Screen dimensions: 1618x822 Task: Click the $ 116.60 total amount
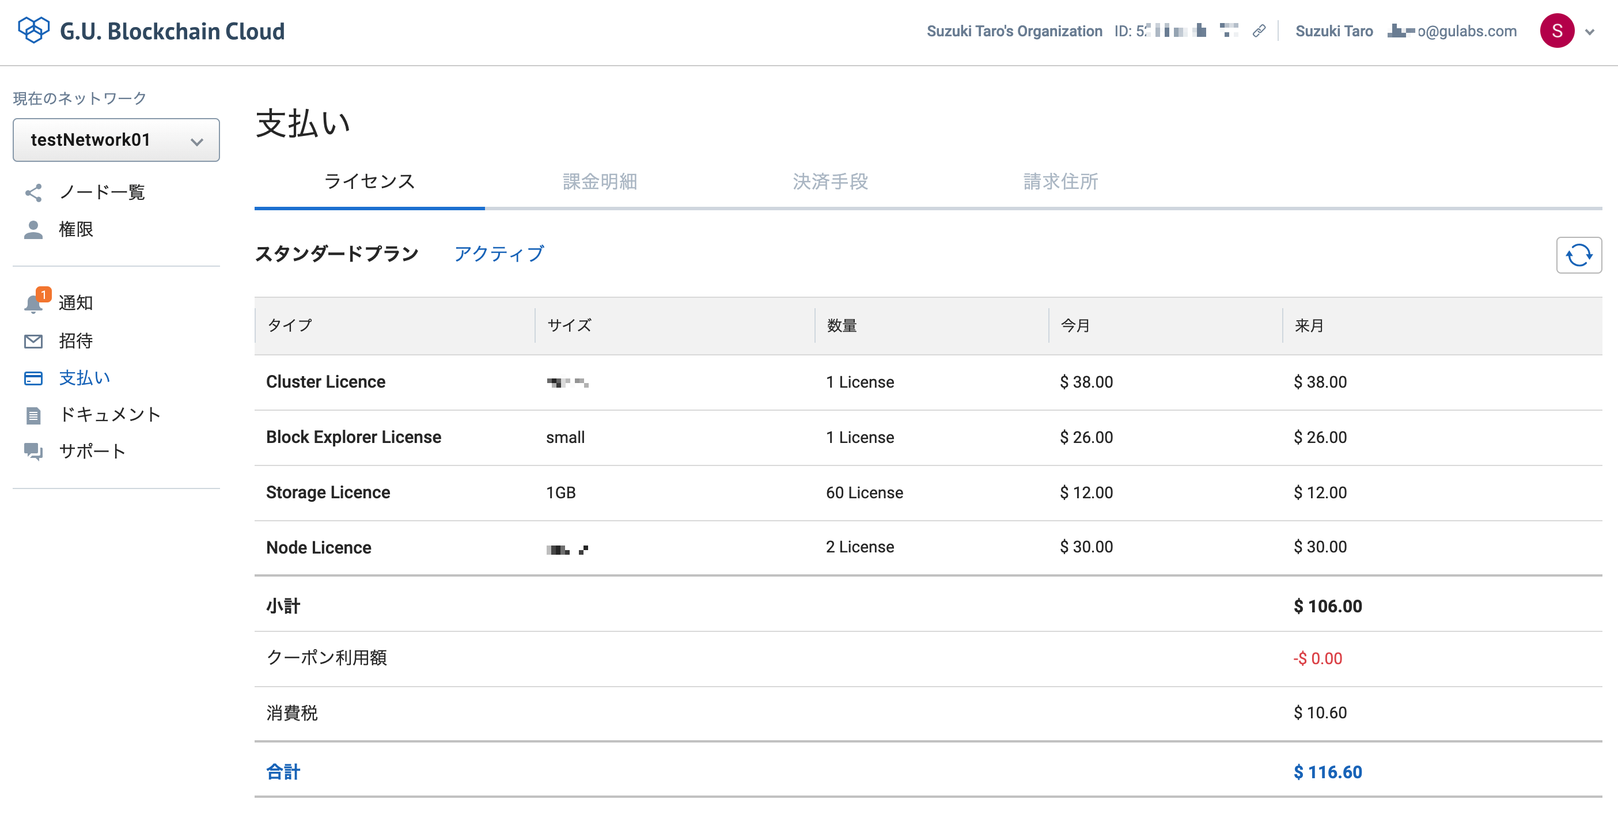coord(1328,772)
